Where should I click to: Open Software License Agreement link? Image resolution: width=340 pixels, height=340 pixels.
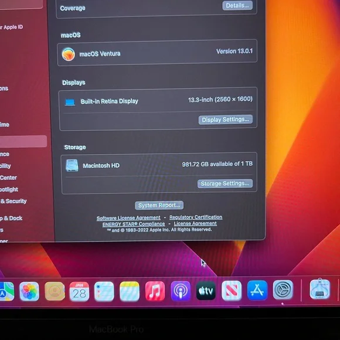128,218
